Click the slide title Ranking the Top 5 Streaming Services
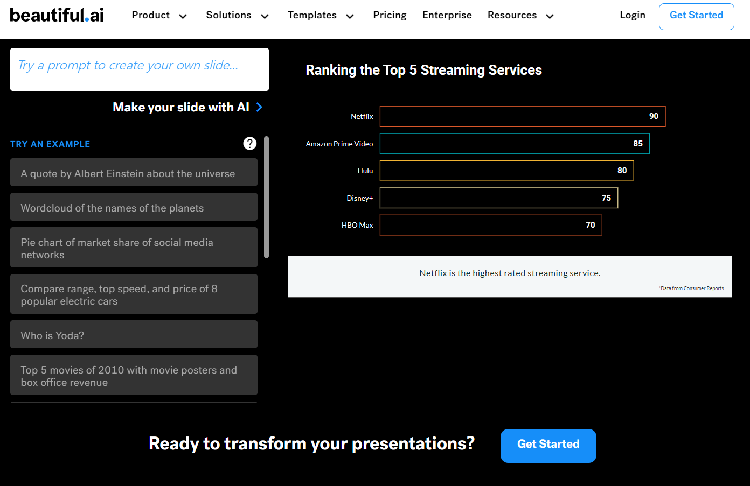The width and height of the screenshot is (750, 486). coord(423,70)
